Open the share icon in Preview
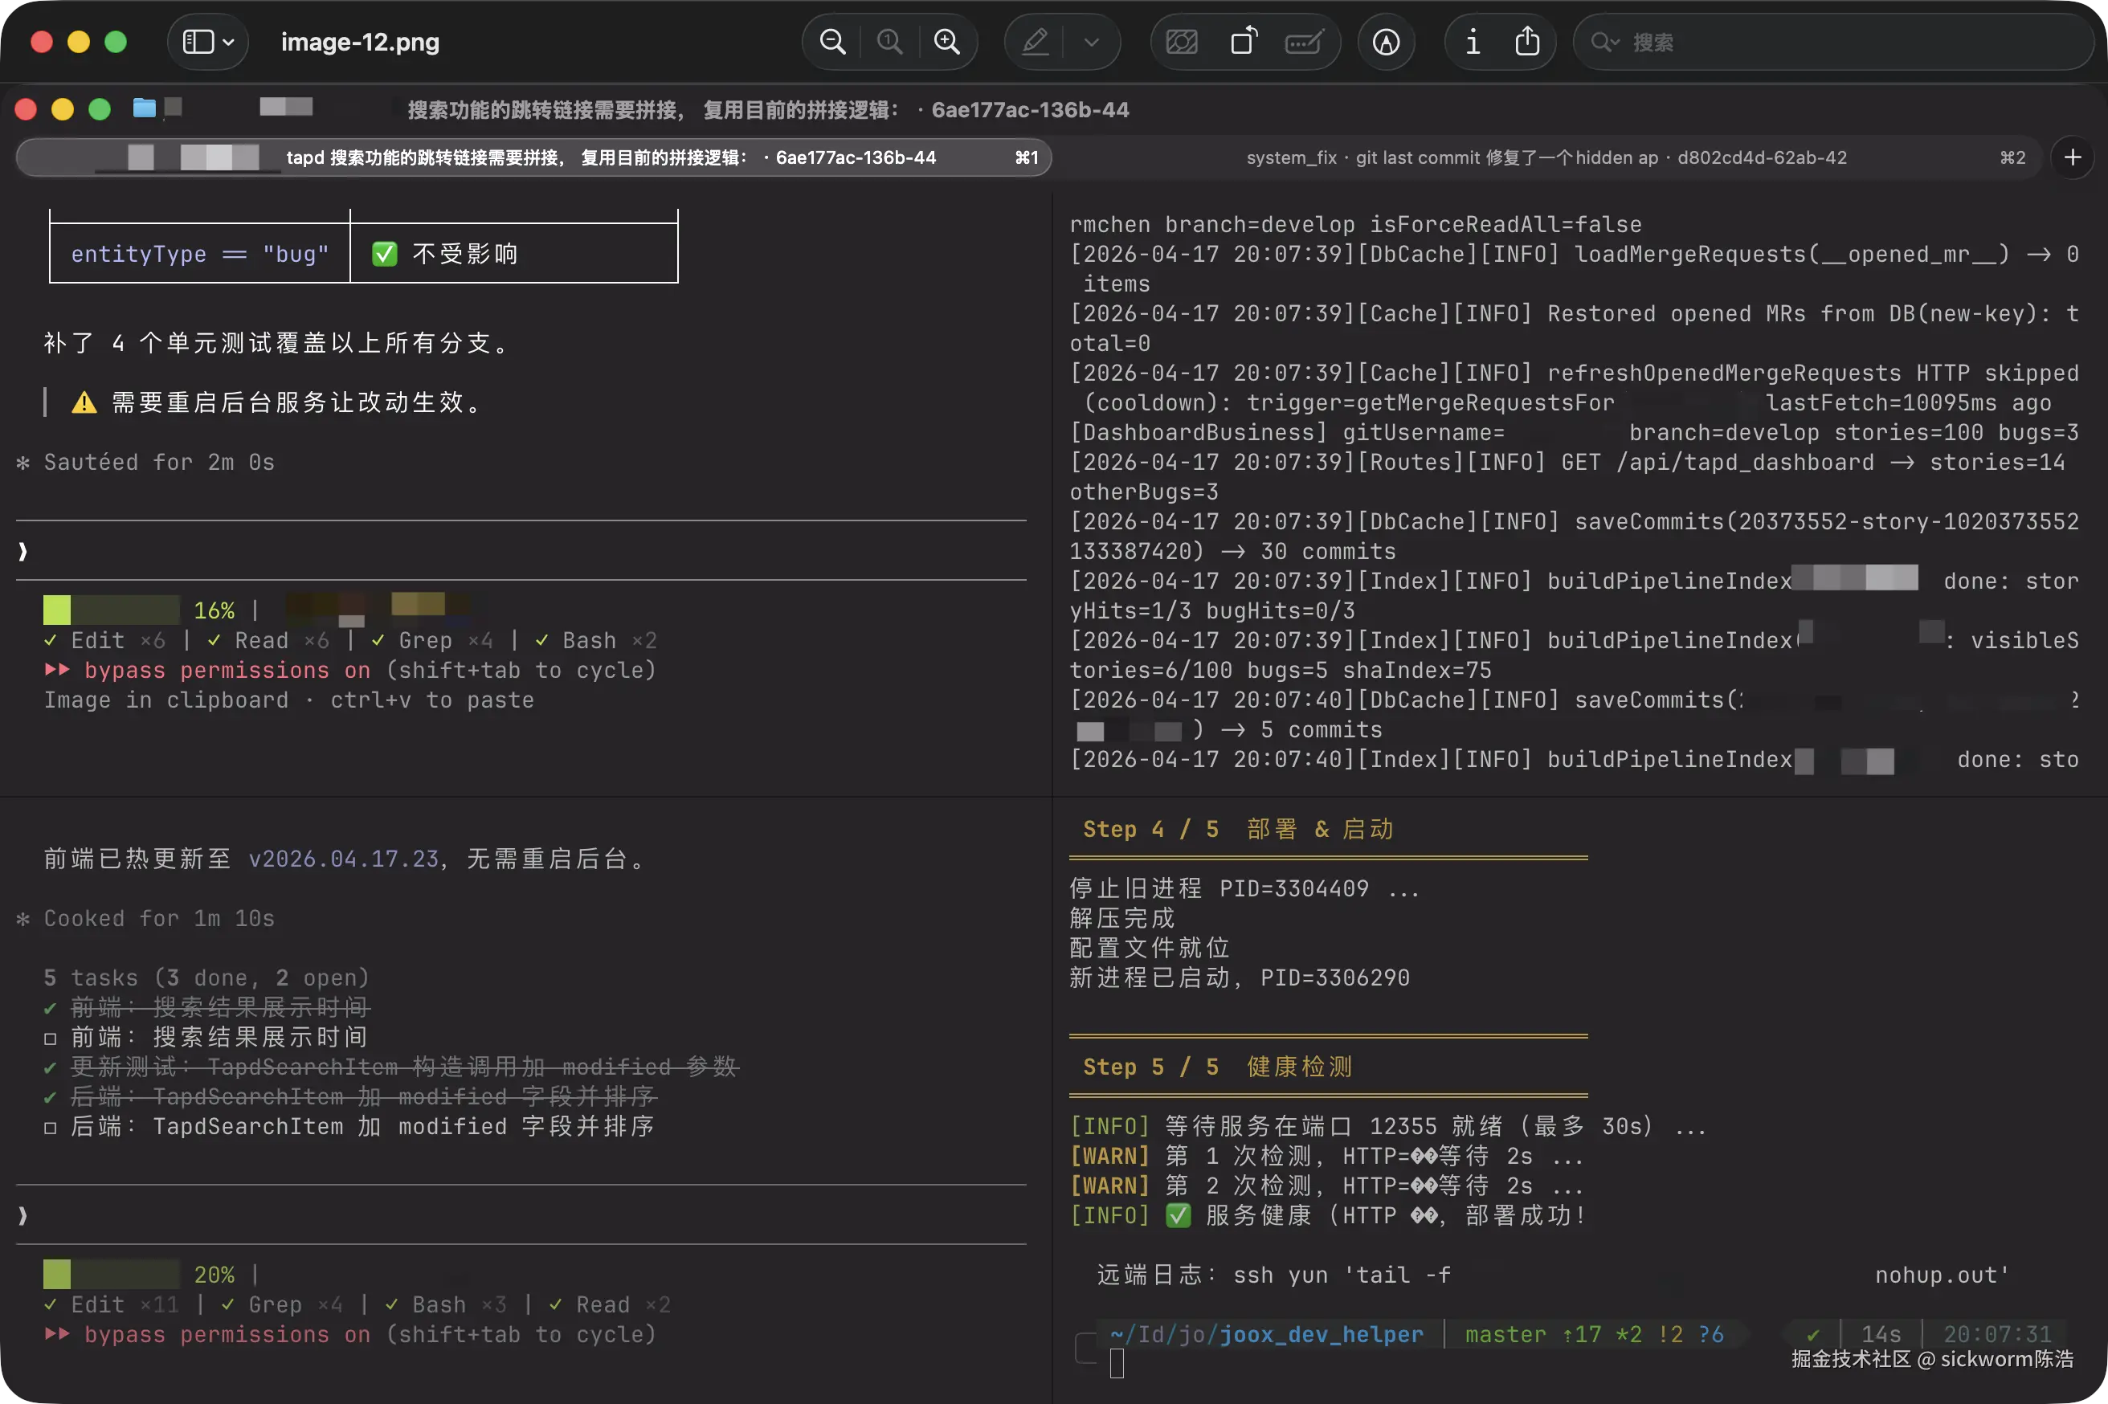2108x1404 pixels. coord(1527,41)
